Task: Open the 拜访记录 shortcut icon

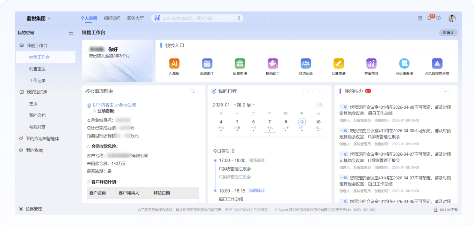Action: tap(306, 64)
